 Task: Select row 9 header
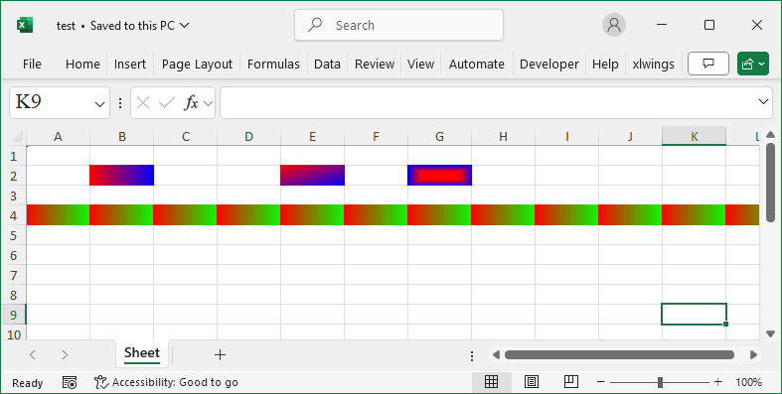pyautogui.click(x=13, y=315)
